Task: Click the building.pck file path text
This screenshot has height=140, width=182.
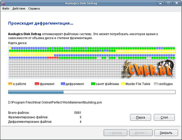Action: (55, 103)
